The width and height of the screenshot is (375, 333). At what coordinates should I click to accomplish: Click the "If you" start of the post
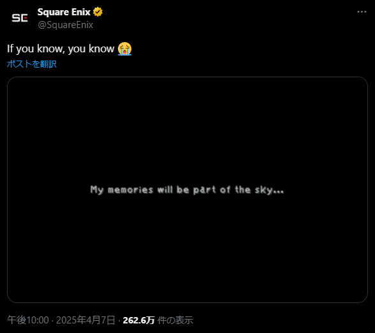tap(20, 48)
